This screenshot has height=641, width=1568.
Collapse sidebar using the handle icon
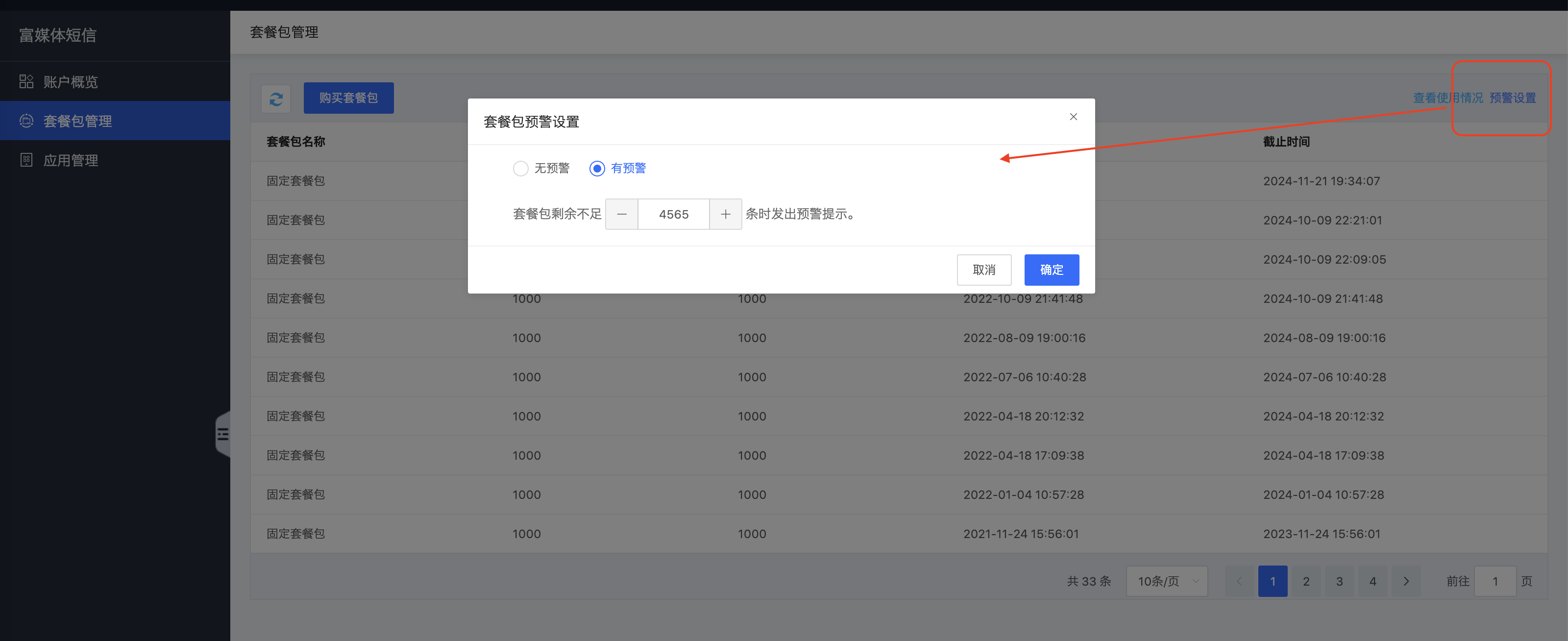(x=223, y=434)
